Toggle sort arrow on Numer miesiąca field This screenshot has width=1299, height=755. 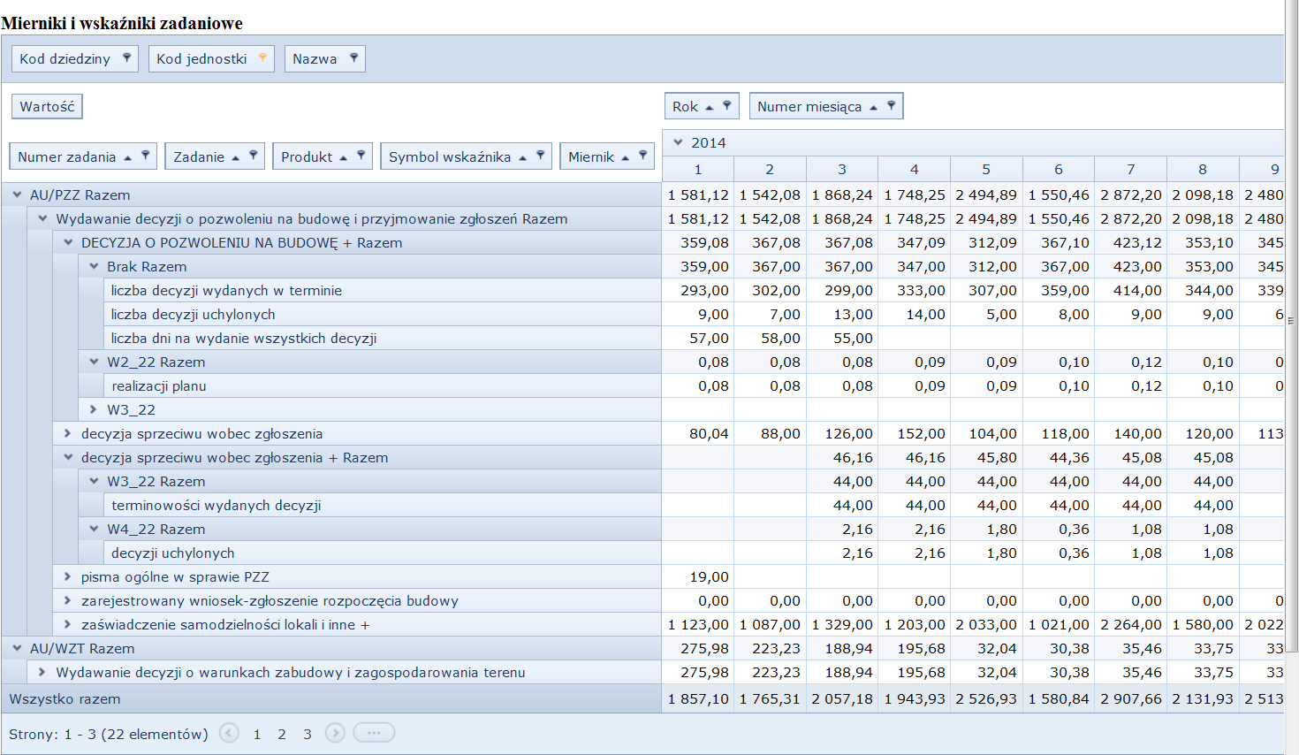coord(873,107)
